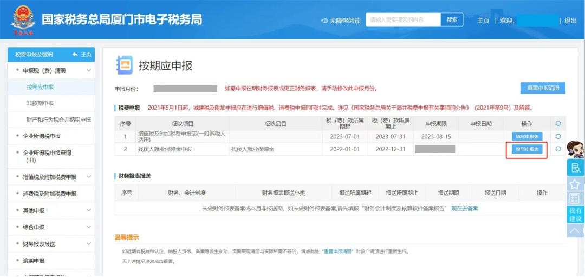Refresh row 2 残疾人就业保障金 entry
Viewport: 585px width, 278px height.
558,149
